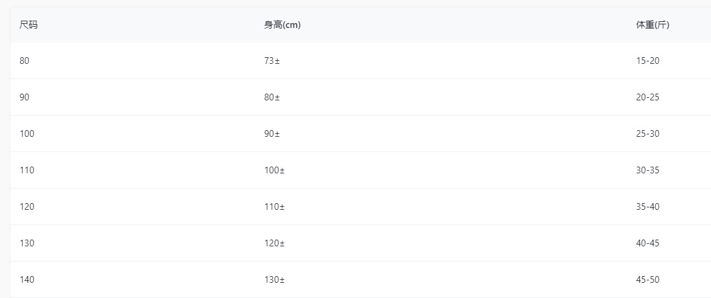Image resolution: width=711 pixels, height=298 pixels.
Task: Select size 80 cell
Action: [24, 61]
